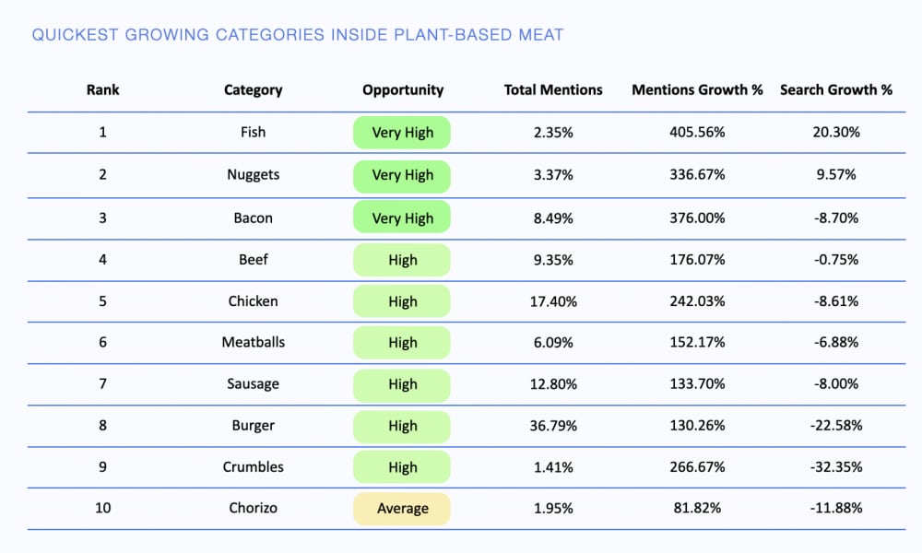This screenshot has height=553, width=922.
Task: Select the 20.30% search growth value
Action: pos(836,133)
